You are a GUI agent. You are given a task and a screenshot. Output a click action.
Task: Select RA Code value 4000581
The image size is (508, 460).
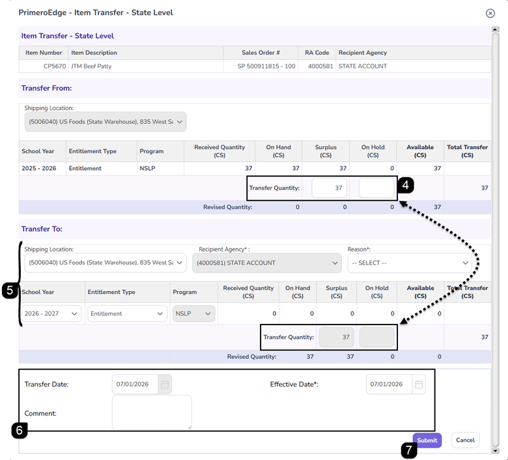point(320,66)
